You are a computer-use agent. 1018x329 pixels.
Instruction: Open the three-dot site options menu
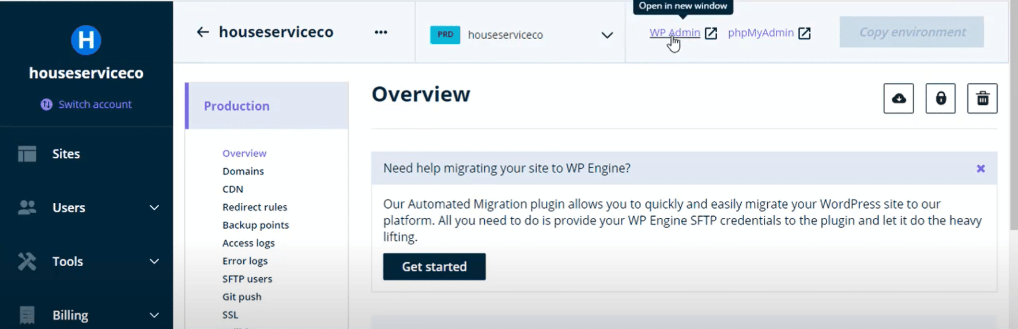point(381,32)
